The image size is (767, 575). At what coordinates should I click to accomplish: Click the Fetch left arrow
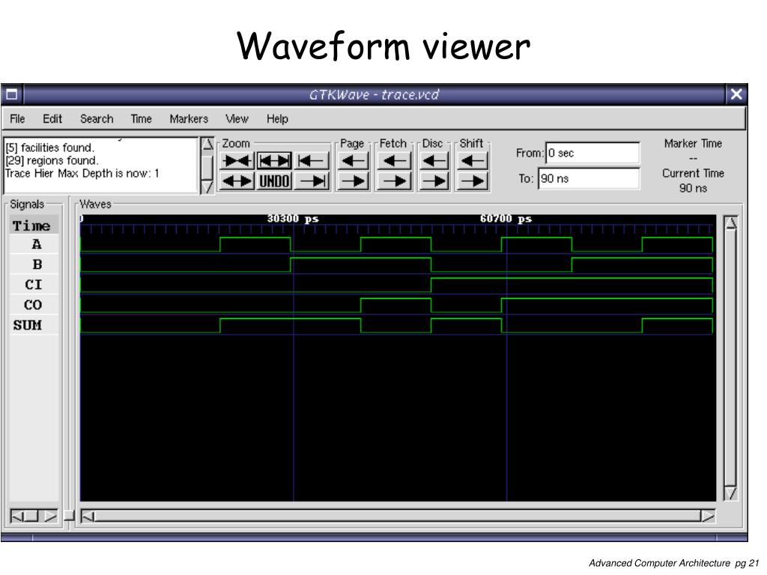point(394,161)
